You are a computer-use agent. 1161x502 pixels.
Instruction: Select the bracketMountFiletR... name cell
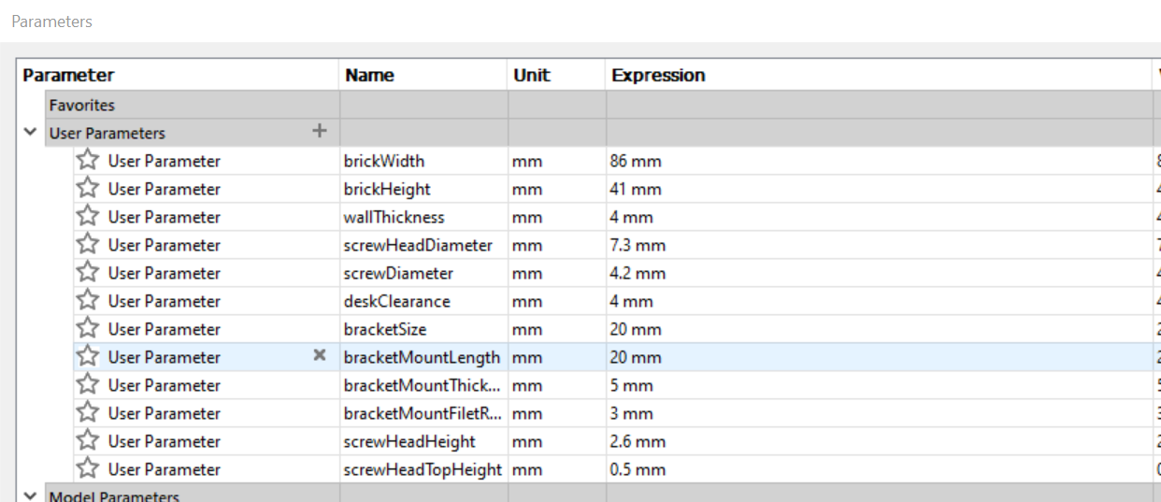click(x=423, y=413)
